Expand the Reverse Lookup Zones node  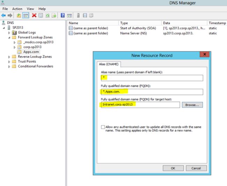click(9, 57)
